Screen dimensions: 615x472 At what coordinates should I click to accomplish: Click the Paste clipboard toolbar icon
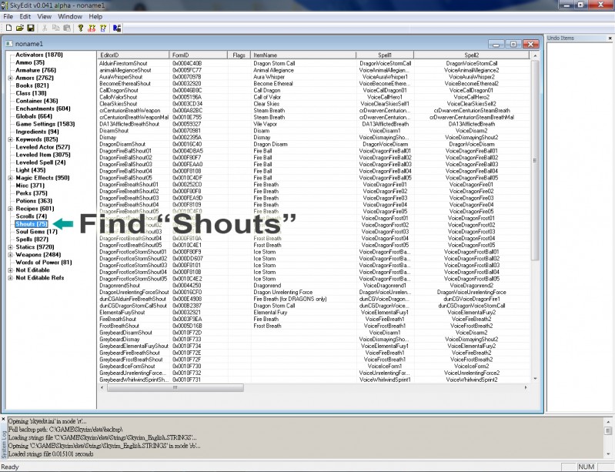[x=67, y=28]
